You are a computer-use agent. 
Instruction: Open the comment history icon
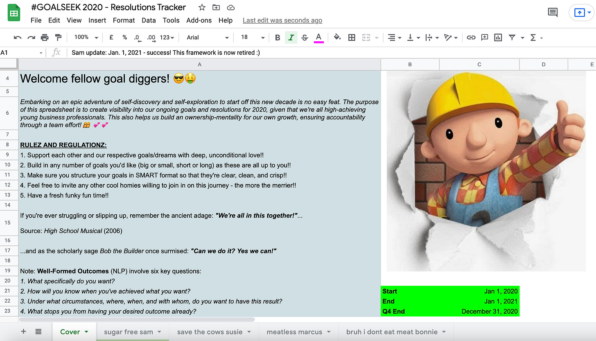point(553,12)
